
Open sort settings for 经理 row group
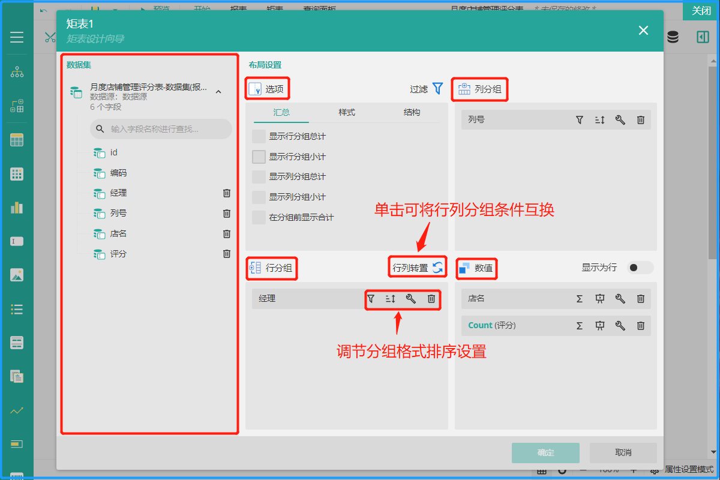391,299
